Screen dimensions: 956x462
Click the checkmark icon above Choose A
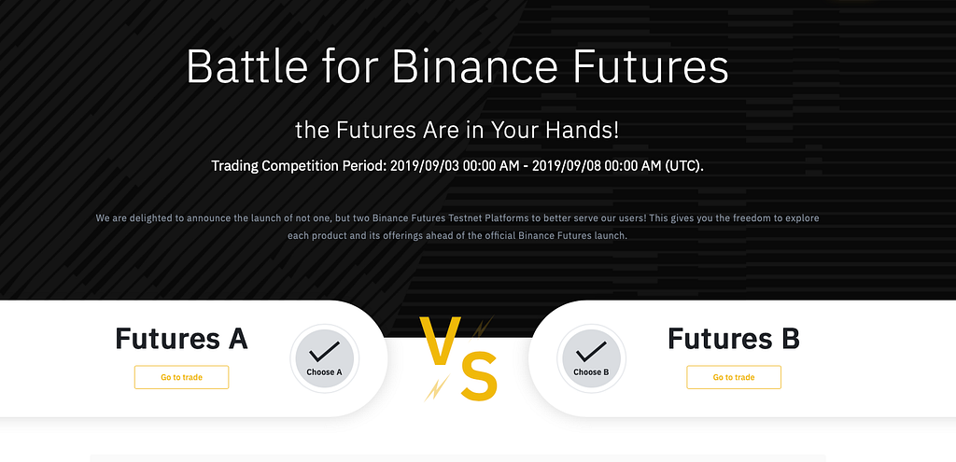324,352
